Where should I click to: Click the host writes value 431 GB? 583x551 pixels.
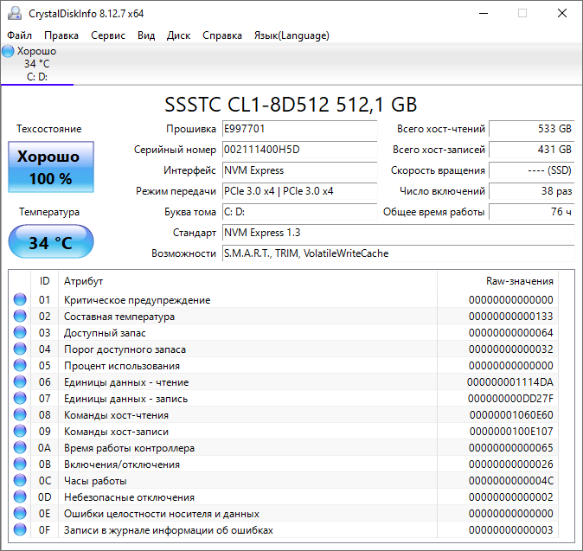tap(532, 150)
